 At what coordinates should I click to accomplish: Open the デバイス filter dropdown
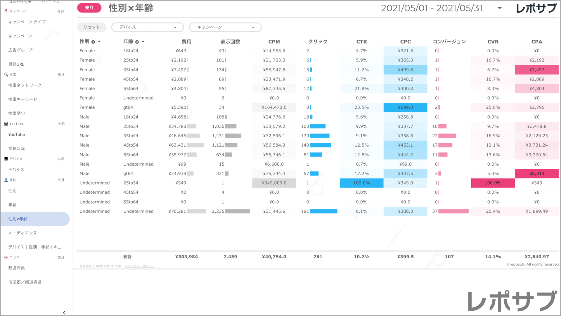point(147,27)
